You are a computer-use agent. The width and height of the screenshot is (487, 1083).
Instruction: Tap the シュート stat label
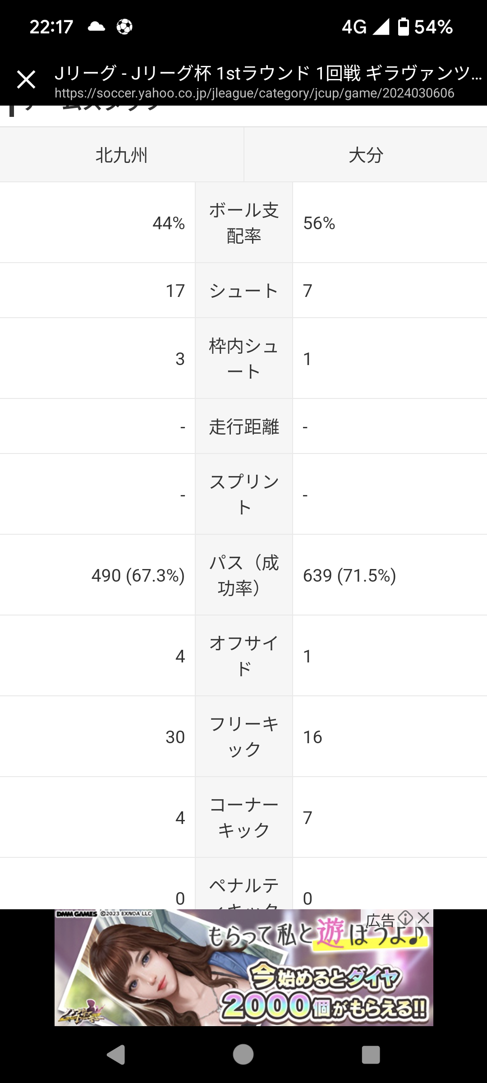(x=244, y=291)
